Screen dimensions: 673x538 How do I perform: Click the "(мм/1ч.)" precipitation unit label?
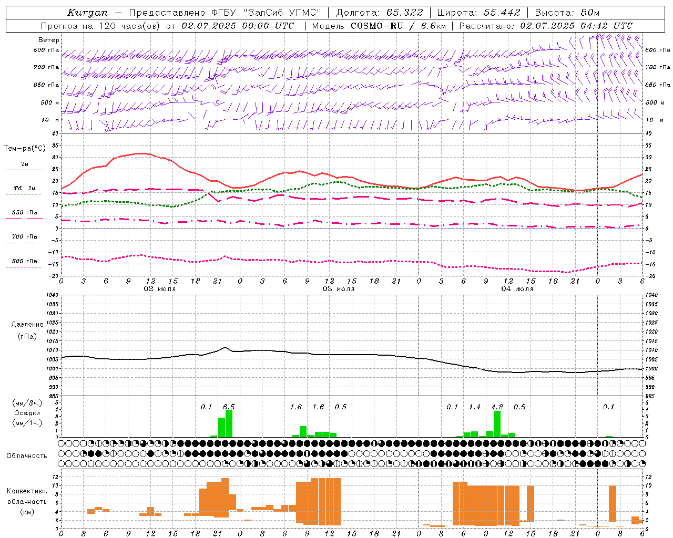pos(27,423)
